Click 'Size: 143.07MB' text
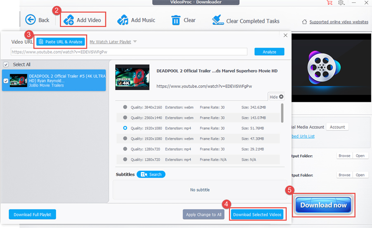Screen dimensions: 372x228 [x=254, y=118]
